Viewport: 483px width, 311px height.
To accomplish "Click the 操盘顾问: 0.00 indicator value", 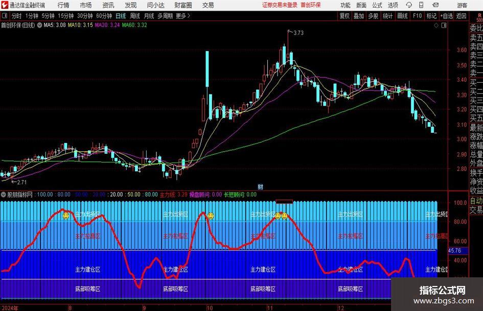I will 205,195.
